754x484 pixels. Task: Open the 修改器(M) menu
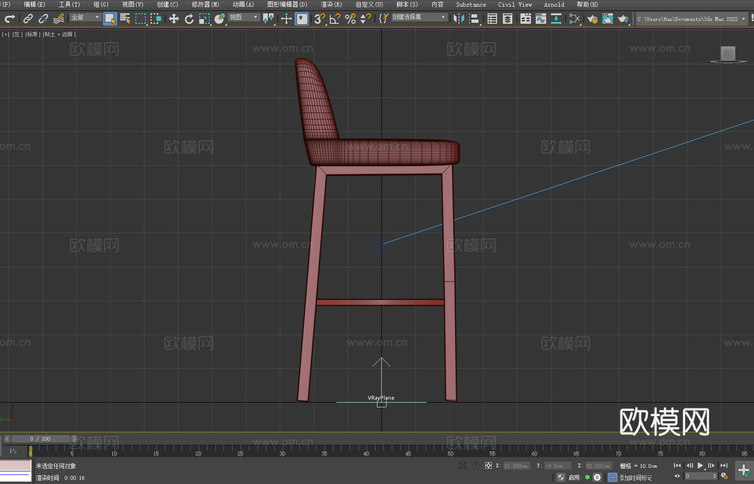click(205, 4)
